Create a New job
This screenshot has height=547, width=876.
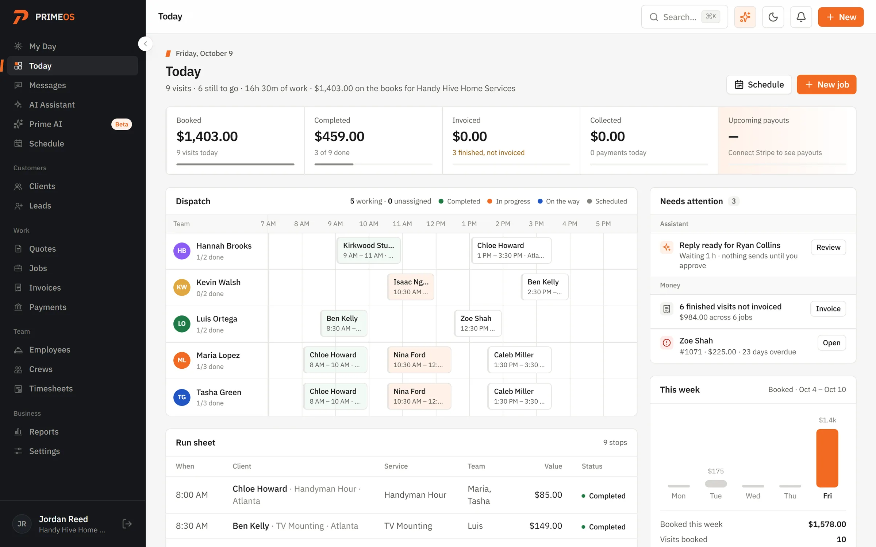tap(826, 85)
